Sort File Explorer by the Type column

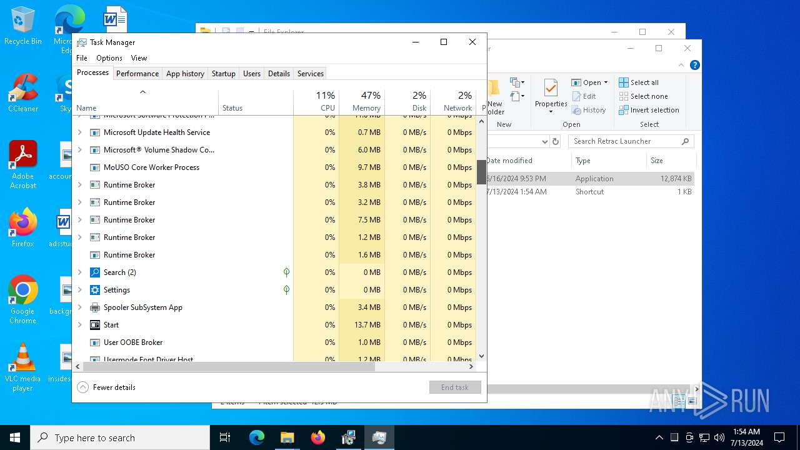609,161
